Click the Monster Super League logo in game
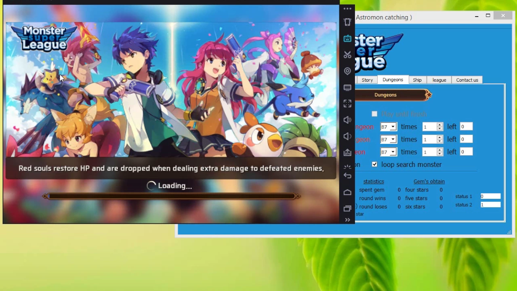The height and width of the screenshot is (291, 517). point(44,38)
